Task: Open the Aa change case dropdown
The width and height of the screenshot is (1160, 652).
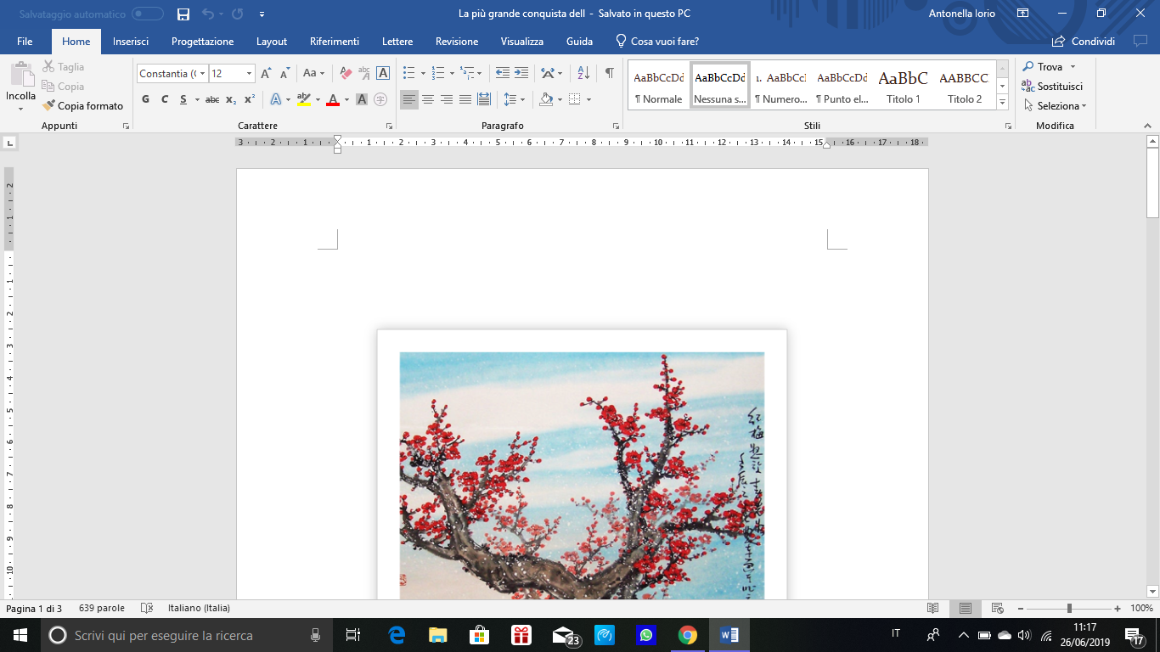Action: pyautogui.click(x=314, y=74)
